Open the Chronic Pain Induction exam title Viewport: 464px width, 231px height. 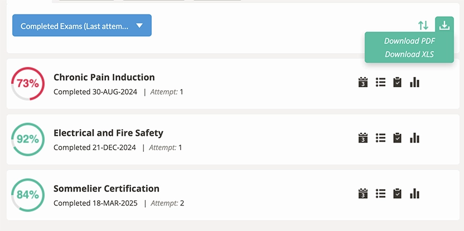104,77
